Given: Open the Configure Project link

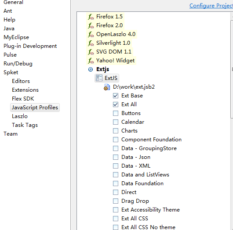Looking at the screenshot, I should 211,6.
